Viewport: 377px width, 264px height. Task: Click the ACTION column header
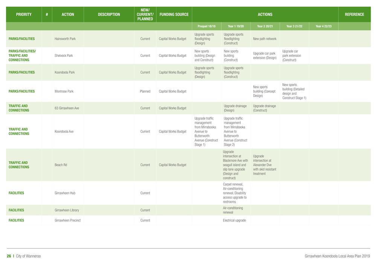tap(68, 15)
